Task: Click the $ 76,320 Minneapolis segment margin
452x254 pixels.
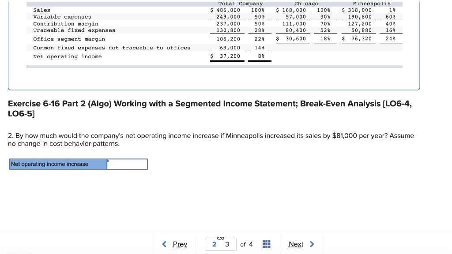Action: click(x=357, y=39)
